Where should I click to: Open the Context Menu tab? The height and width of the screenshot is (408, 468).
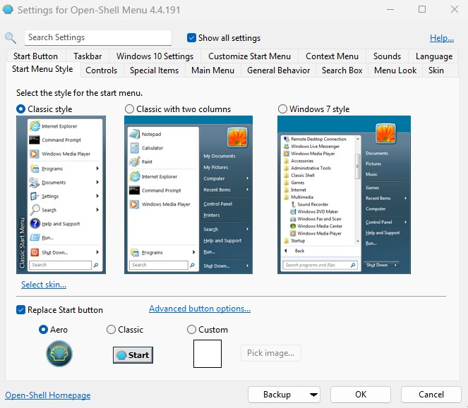[332, 56]
